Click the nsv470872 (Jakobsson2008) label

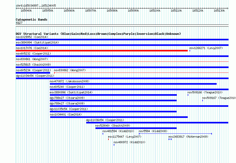(x=69, y=81)
